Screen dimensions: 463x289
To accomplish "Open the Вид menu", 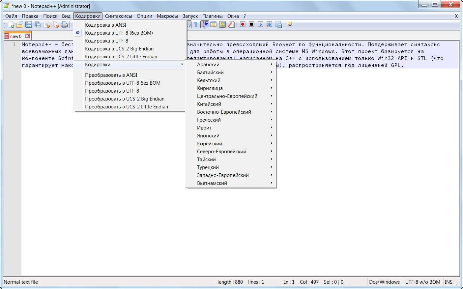I will click(x=66, y=16).
